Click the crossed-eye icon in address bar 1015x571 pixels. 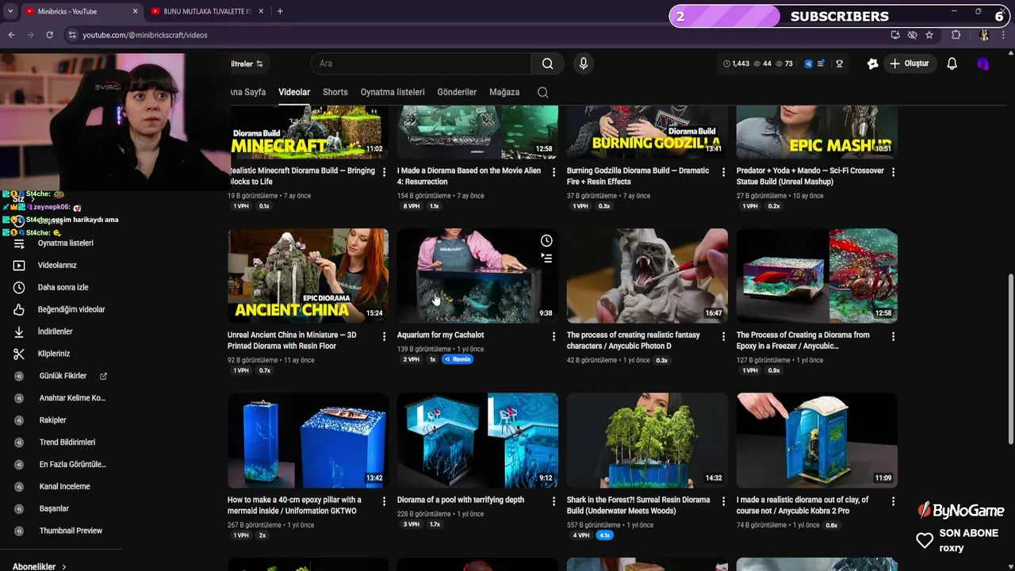912,35
